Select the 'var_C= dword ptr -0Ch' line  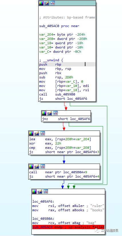point(60,52)
